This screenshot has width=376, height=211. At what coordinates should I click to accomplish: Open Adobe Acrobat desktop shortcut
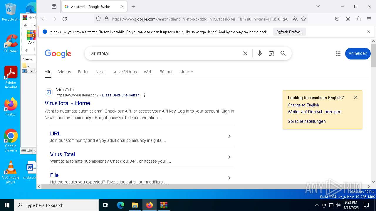(x=11, y=77)
